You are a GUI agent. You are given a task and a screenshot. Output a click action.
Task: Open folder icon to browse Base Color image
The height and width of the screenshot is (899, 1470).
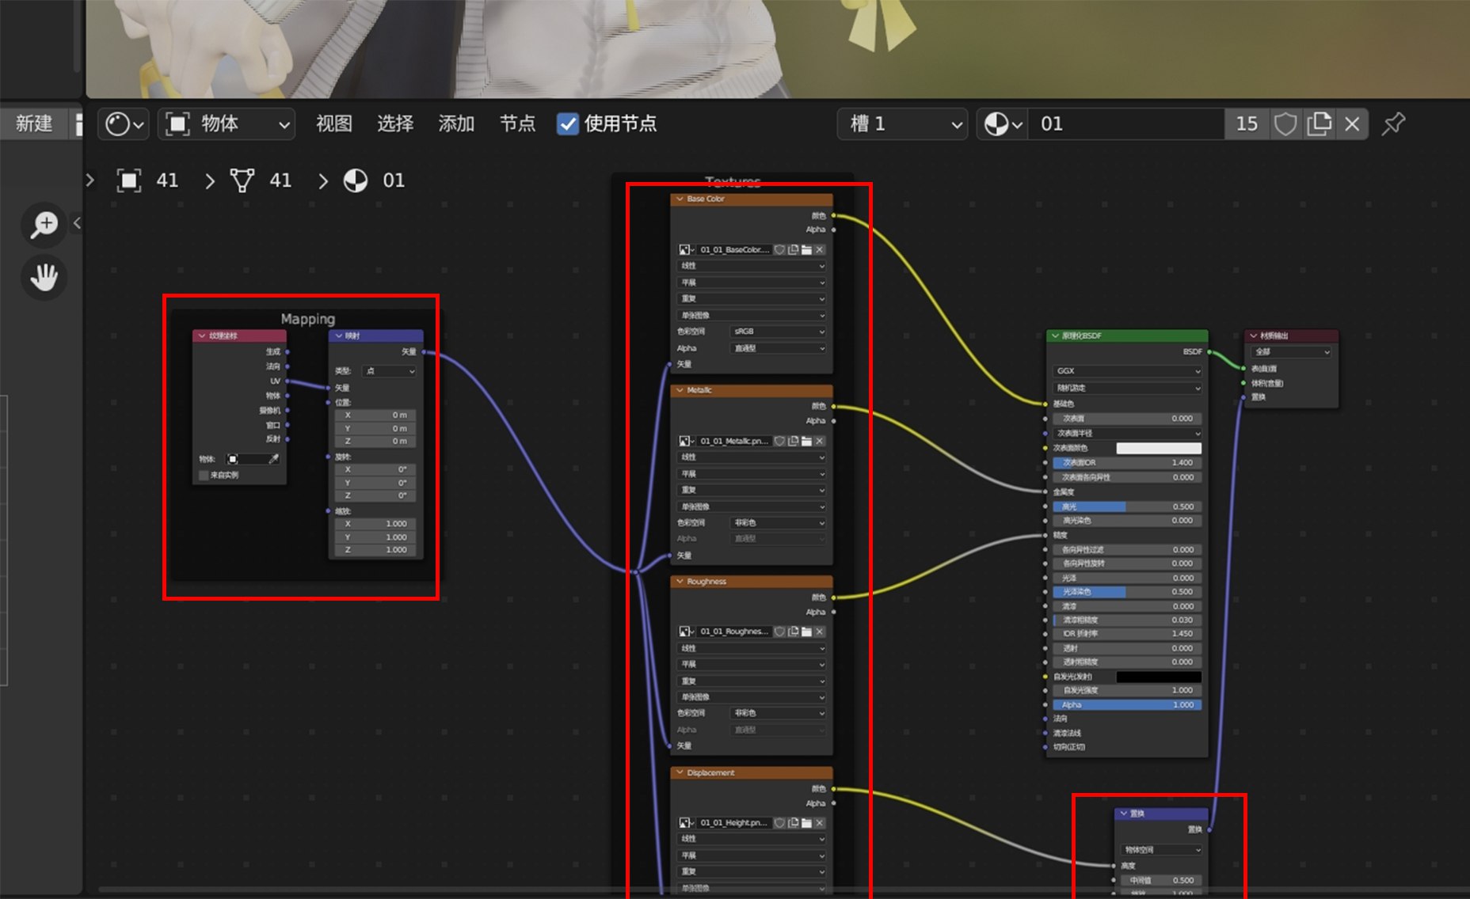[x=807, y=249]
